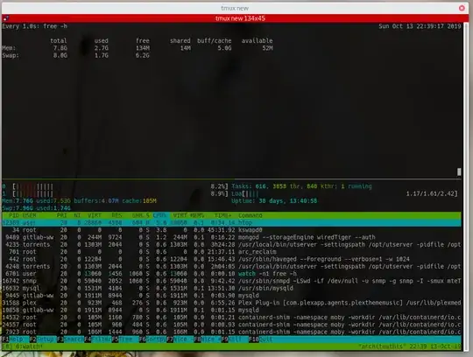Select the mongod wiredTiger process row
Image resolution: width=473 pixels, height=357 pixels.
(231, 237)
